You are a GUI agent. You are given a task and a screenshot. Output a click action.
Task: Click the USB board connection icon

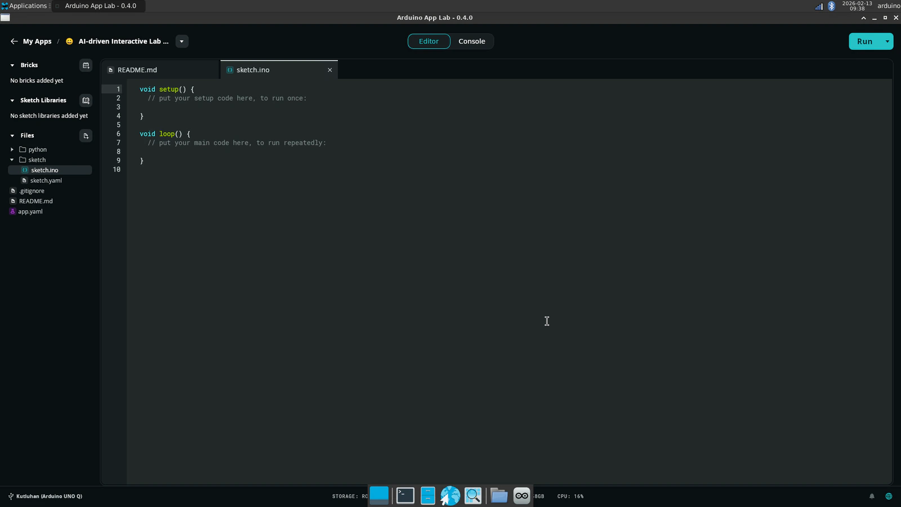11,496
